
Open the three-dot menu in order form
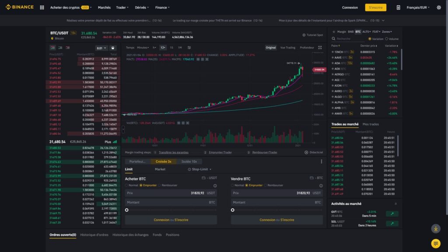click(322, 161)
